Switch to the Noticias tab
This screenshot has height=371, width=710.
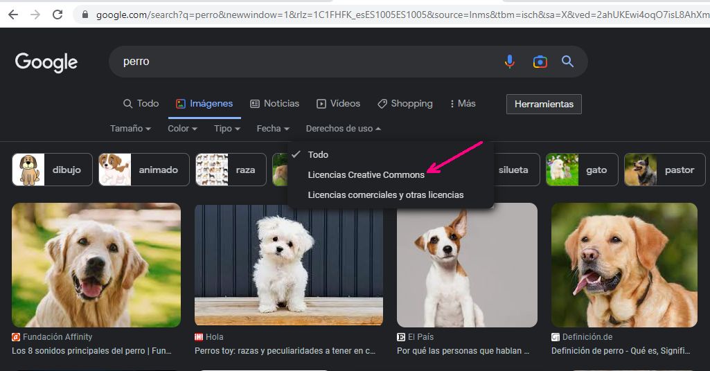click(274, 104)
